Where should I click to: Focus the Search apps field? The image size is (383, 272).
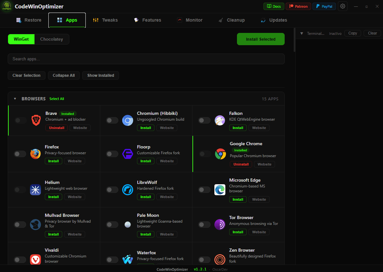[146, 59]
